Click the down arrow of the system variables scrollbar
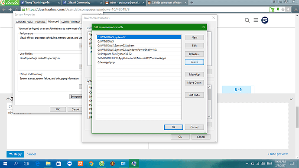Viewport: 299px width, 168px height. point(209,117)
